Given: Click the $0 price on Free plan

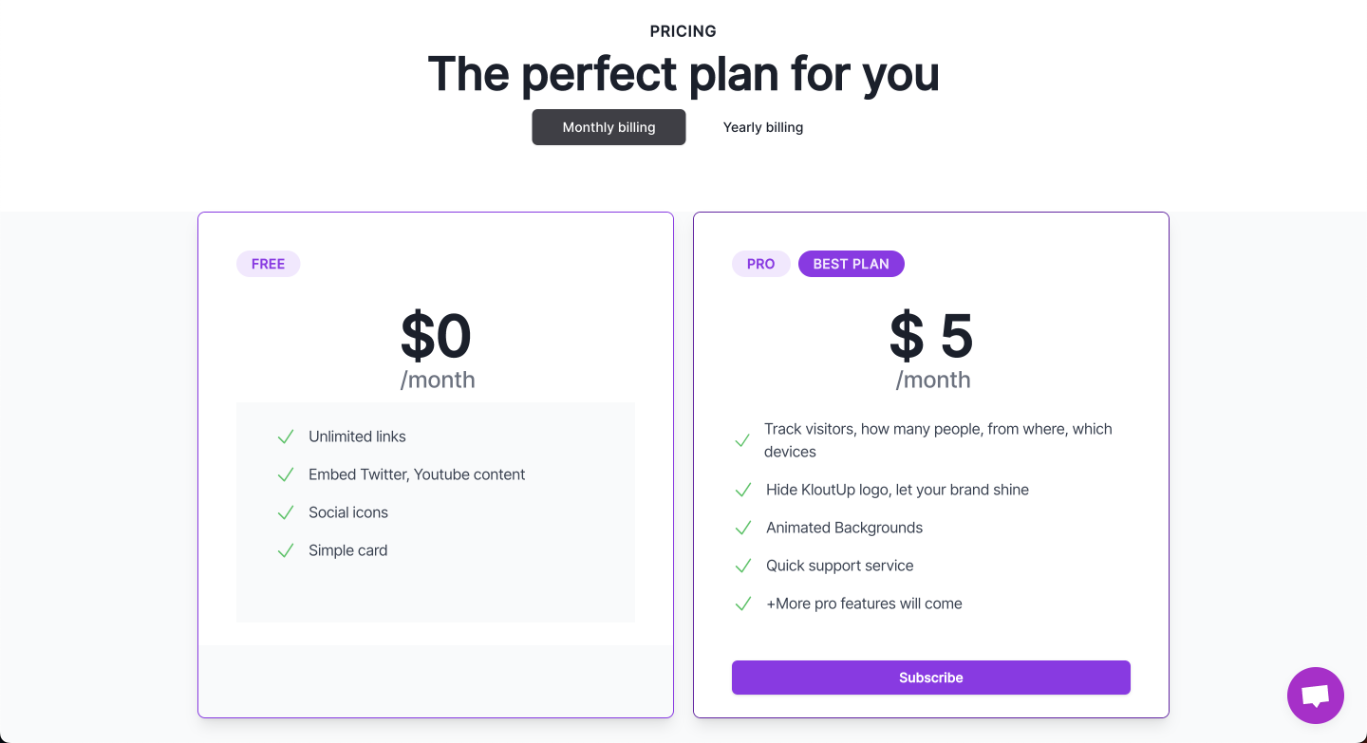Looking at the screenshot, I should click(436, 336).
